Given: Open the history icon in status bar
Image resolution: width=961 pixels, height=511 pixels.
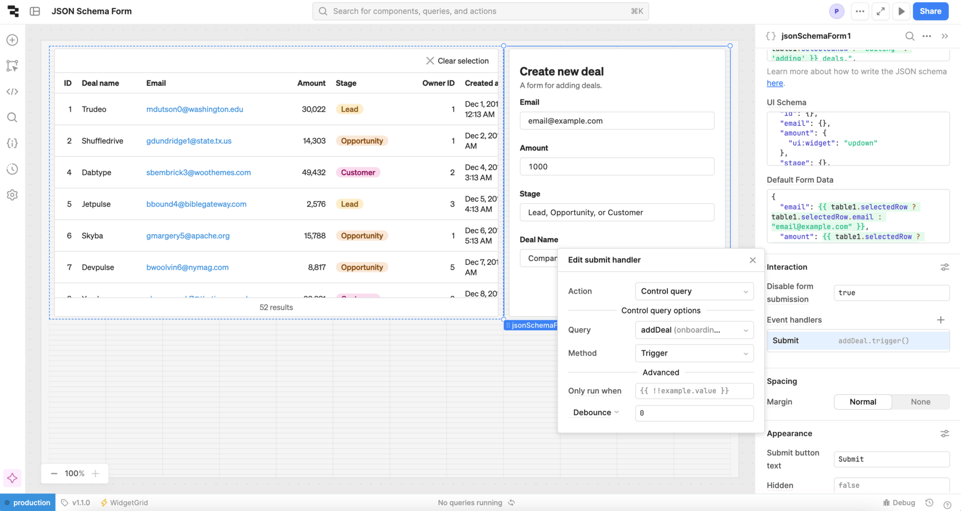Looking at the screenshot, I should pyautogui.click(x=930, y=502).
